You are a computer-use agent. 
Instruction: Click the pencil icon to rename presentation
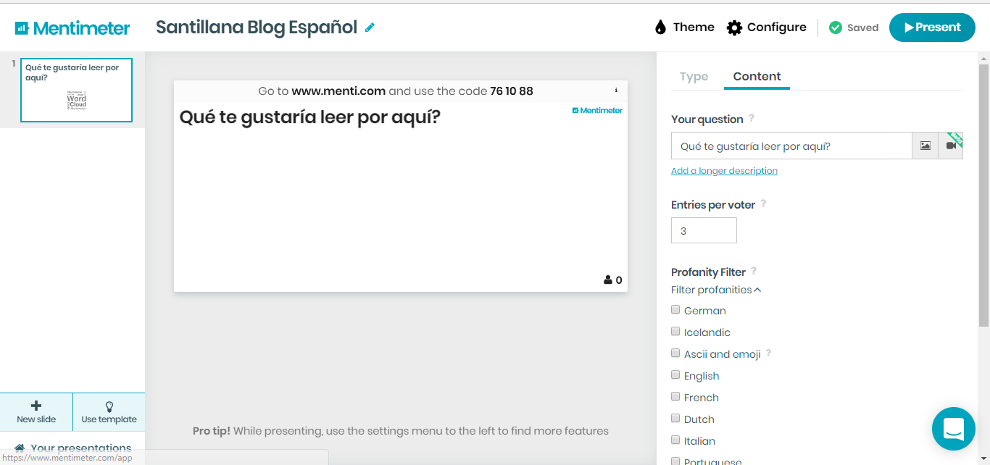[370, 28]
